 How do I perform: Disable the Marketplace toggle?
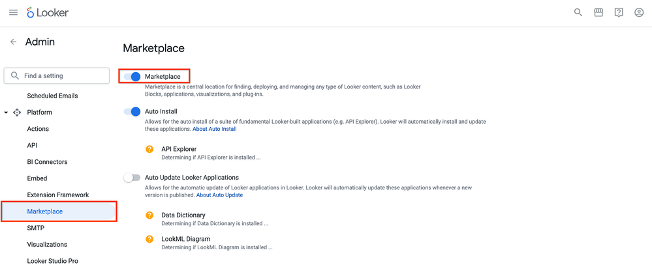click(x=132, y=77)
